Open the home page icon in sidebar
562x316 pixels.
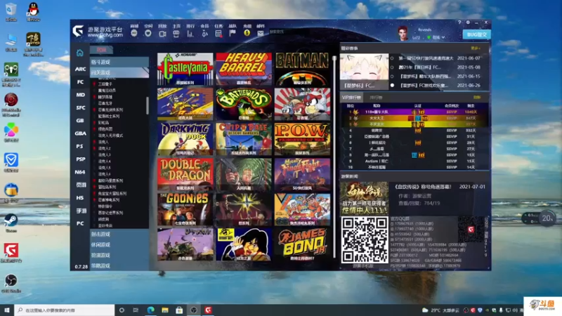point(79,53)
